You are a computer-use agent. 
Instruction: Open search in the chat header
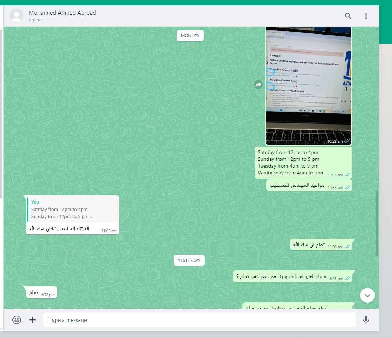(348, 16)
